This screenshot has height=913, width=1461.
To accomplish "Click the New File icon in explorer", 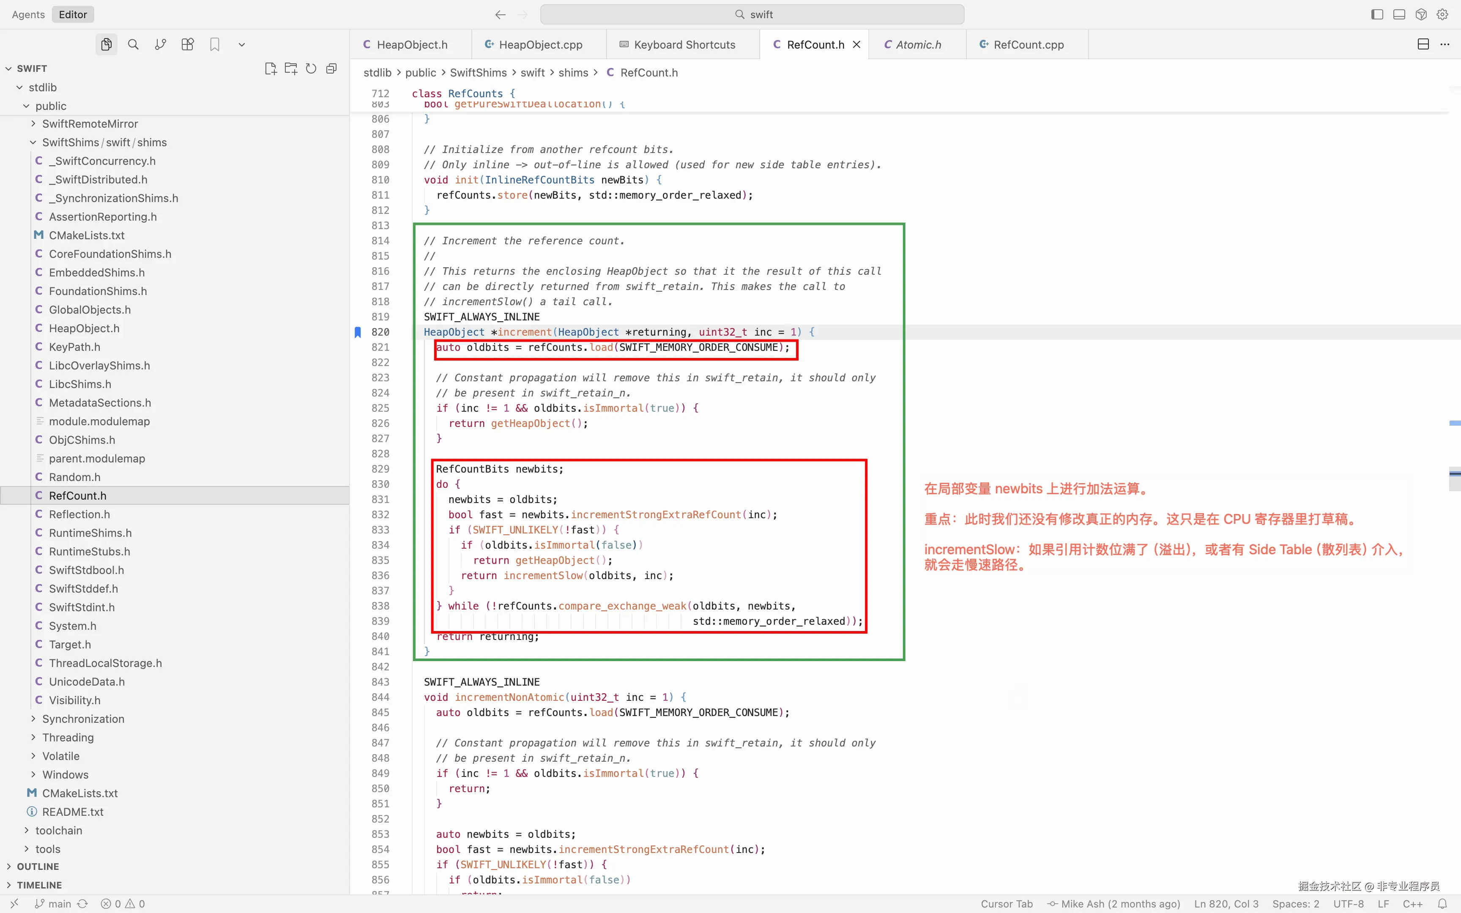I will (x=271, y=69).
